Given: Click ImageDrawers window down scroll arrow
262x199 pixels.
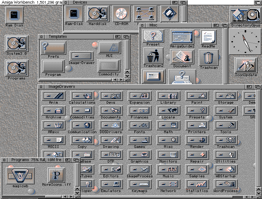Looking at the screenshot, I should click(258, 193).
